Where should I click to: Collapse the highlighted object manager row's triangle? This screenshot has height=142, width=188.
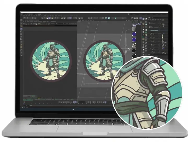click(150, 31)
